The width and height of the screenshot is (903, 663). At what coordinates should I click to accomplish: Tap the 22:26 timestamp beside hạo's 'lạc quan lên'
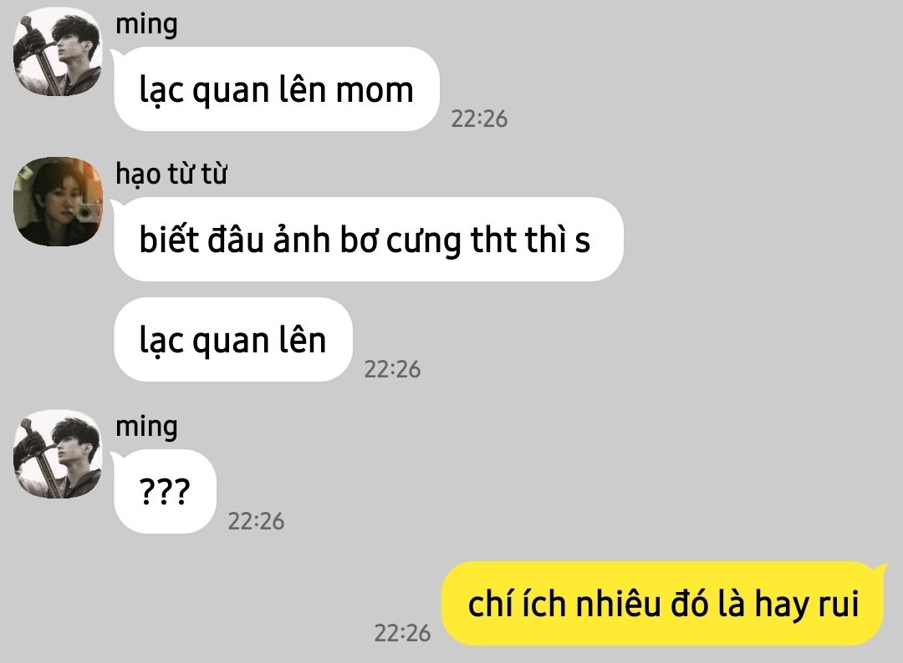coord(392,369)
